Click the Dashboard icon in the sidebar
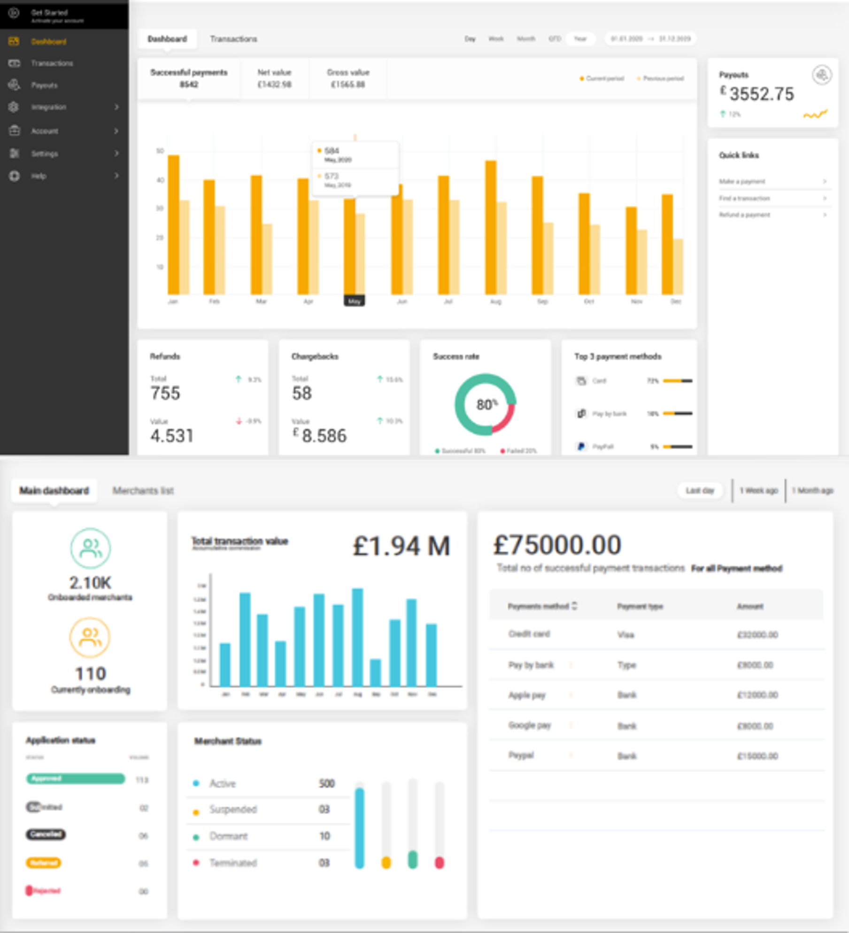This screenshot has width=849, height=933. 14,41
